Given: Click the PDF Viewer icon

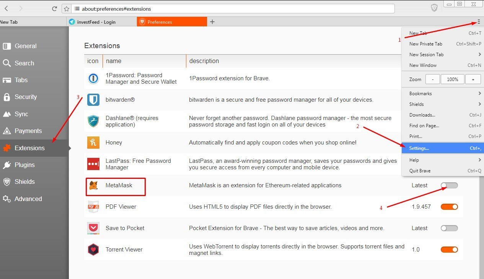Looking at the screenshot, I should (x=93, y=207).
